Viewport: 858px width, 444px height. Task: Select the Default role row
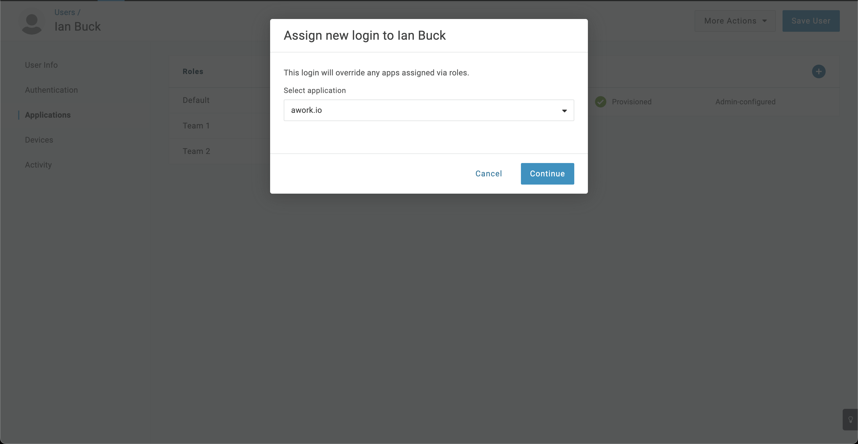point(220,100)
